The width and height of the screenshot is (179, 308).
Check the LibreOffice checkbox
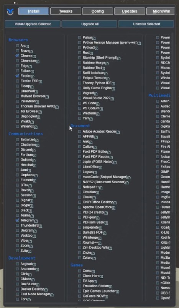[x=79, y=167]
